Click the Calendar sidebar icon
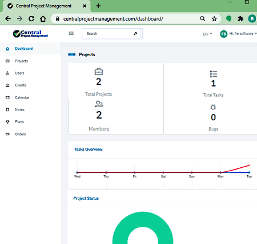 click(x=7, y=97)
